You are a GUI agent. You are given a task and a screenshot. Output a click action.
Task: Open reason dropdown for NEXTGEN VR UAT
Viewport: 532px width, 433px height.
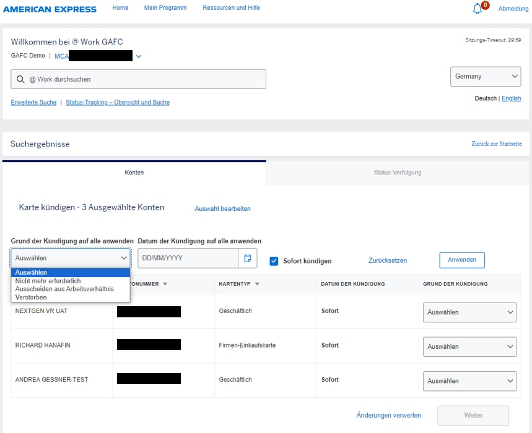pos(469,312)
